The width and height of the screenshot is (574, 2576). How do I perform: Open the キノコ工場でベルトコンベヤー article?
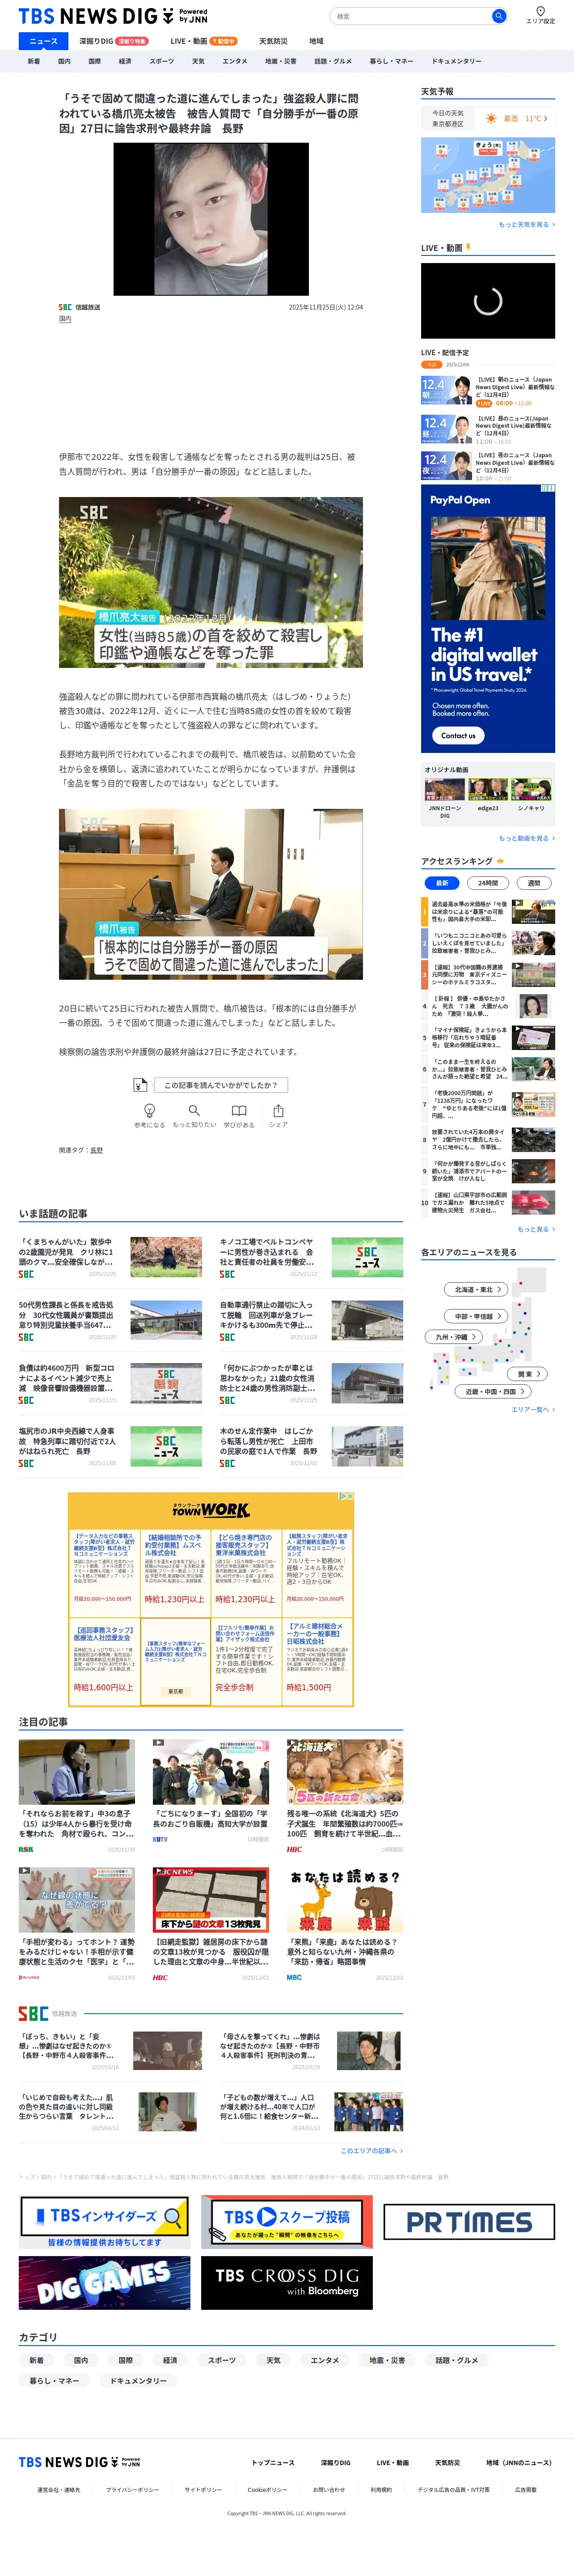[x=311, y=1258]
